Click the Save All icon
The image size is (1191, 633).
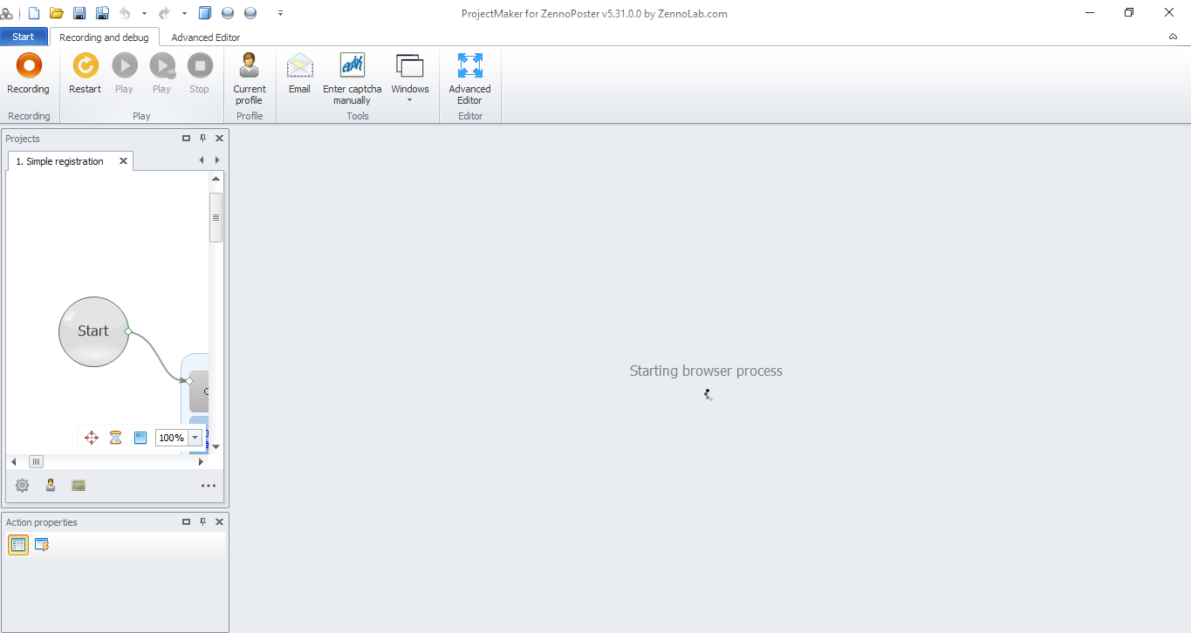[102, 13]
